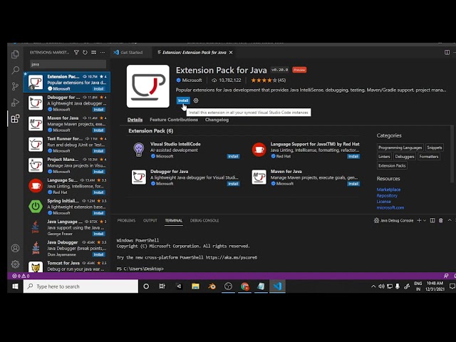Viewport: 456px width, 342px height.
Task: Install Test Runner for Java from sidebar
Action: tap(98, 151)
